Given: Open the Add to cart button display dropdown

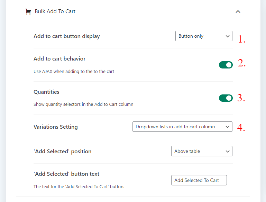Looking at the screenshot, I should (x=204, y=36).
